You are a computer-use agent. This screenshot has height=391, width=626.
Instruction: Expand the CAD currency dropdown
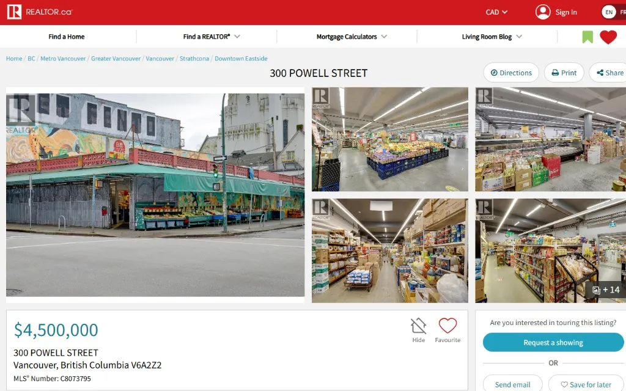click(x=496, y=12)
